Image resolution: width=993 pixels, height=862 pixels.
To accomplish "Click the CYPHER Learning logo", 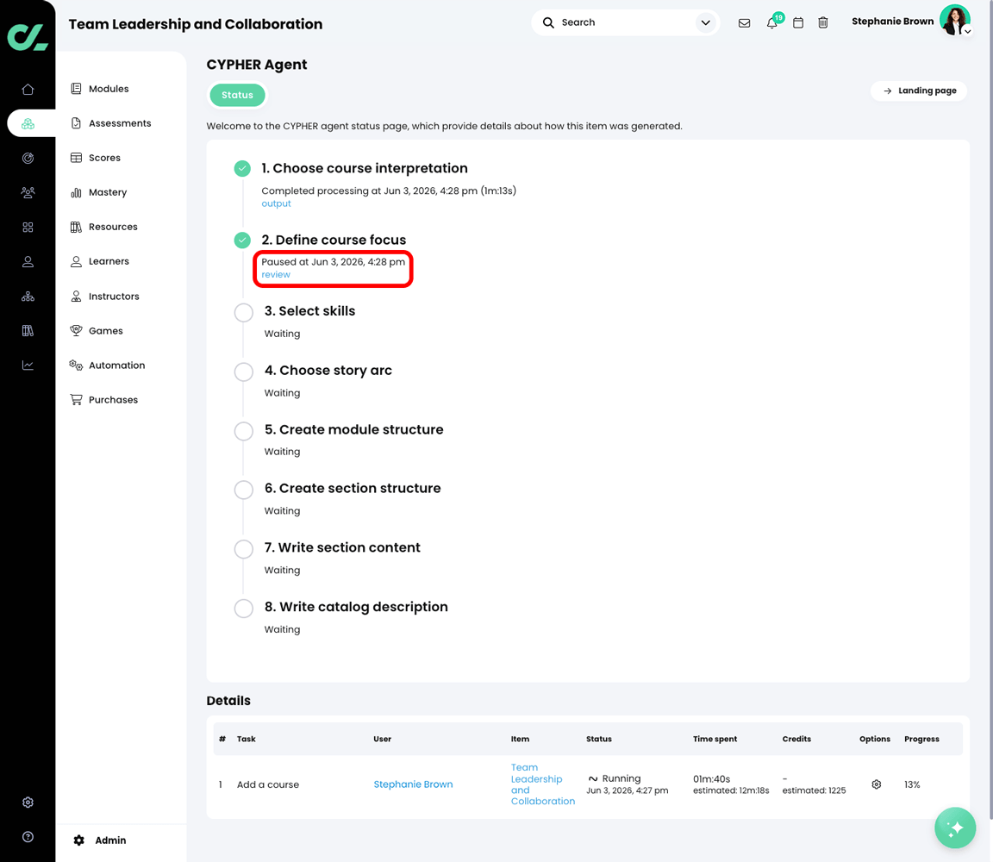I will point(28,37).
